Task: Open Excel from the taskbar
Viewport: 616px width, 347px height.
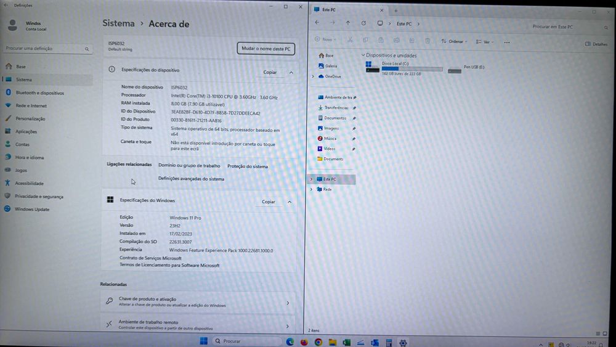Action: pyautogui.click(x=346, y=343)
